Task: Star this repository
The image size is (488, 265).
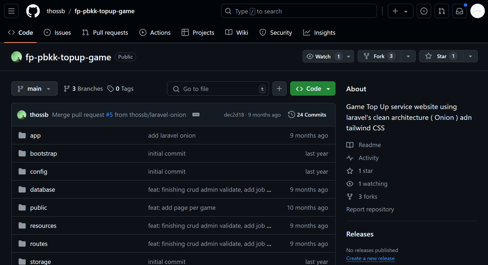Action: coord(441,56)
